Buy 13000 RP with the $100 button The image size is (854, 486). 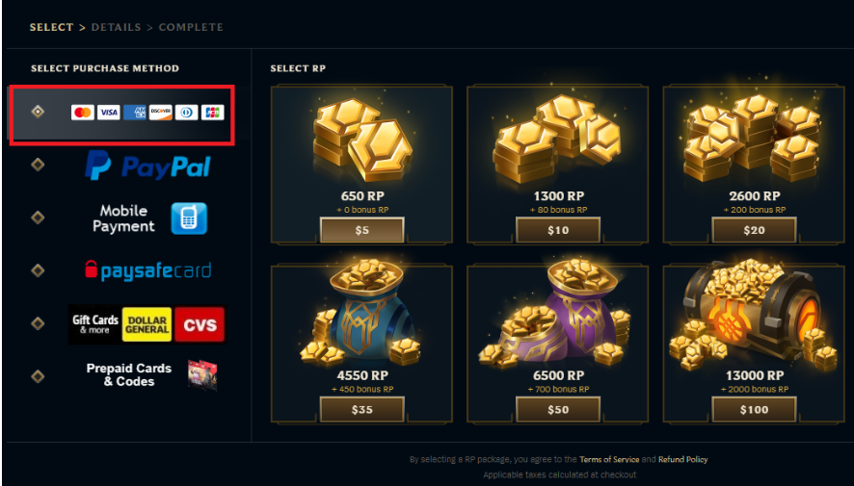[x=755, y=409]
